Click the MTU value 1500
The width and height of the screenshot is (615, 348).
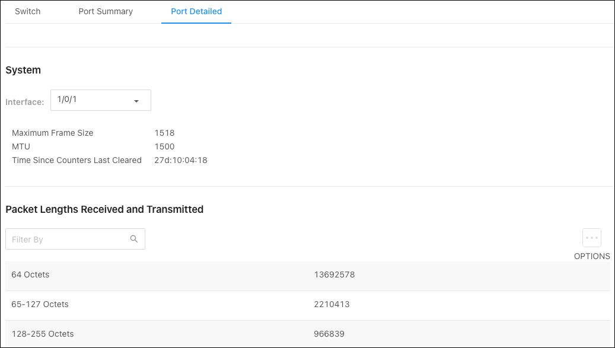[164, 146]
